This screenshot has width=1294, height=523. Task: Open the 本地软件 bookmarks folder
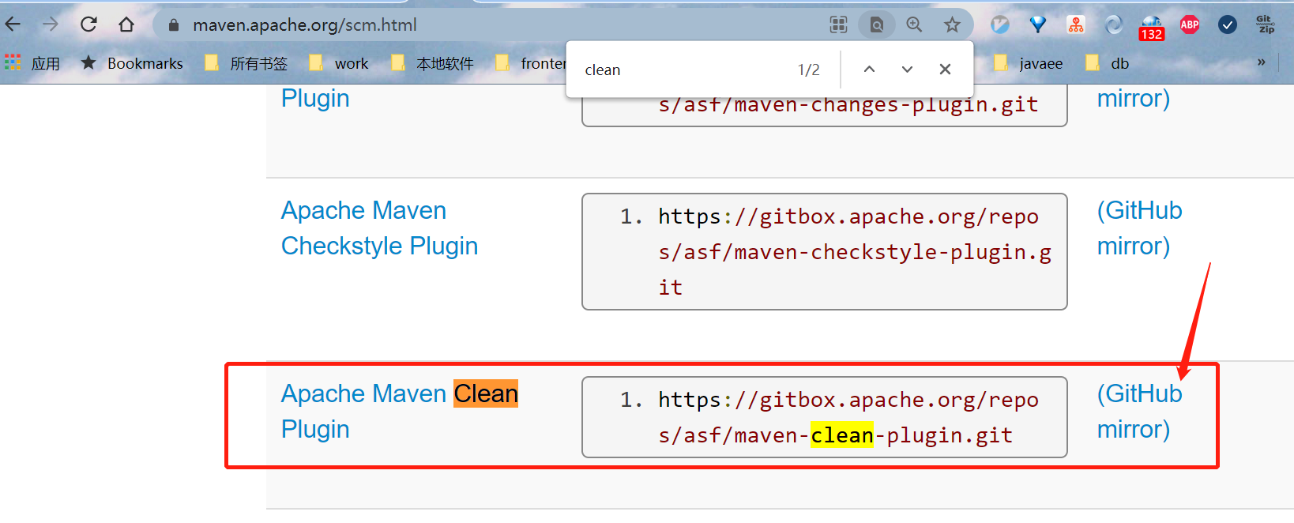click(432, 63)
